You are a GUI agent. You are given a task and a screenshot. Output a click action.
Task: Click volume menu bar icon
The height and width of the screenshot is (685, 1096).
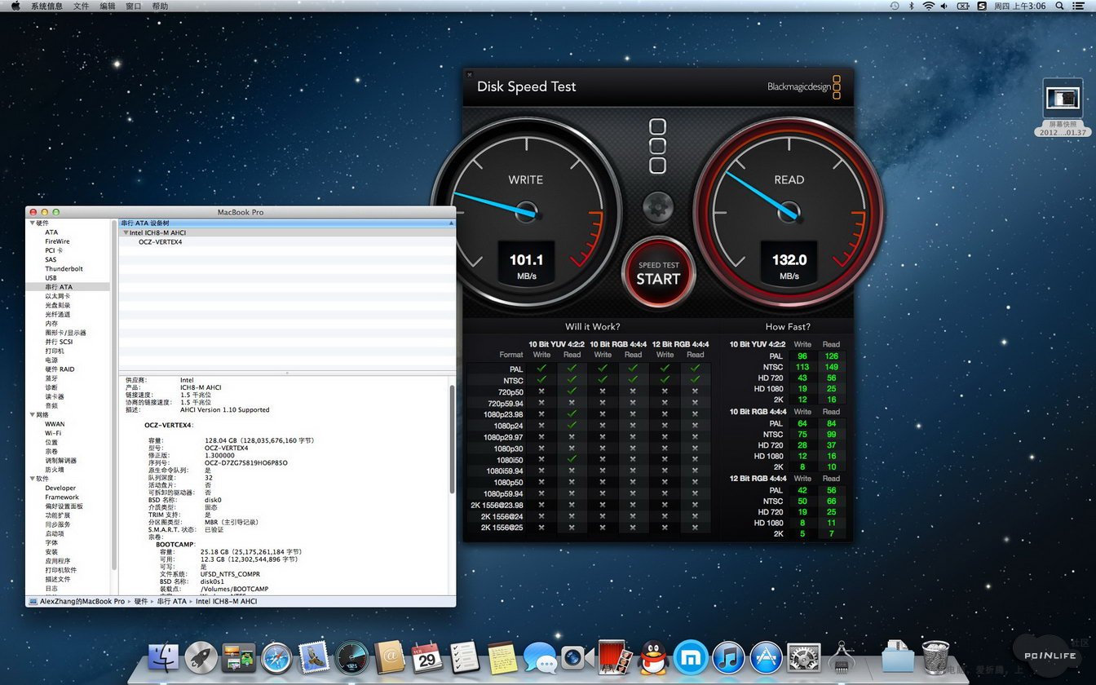(945, 6)
